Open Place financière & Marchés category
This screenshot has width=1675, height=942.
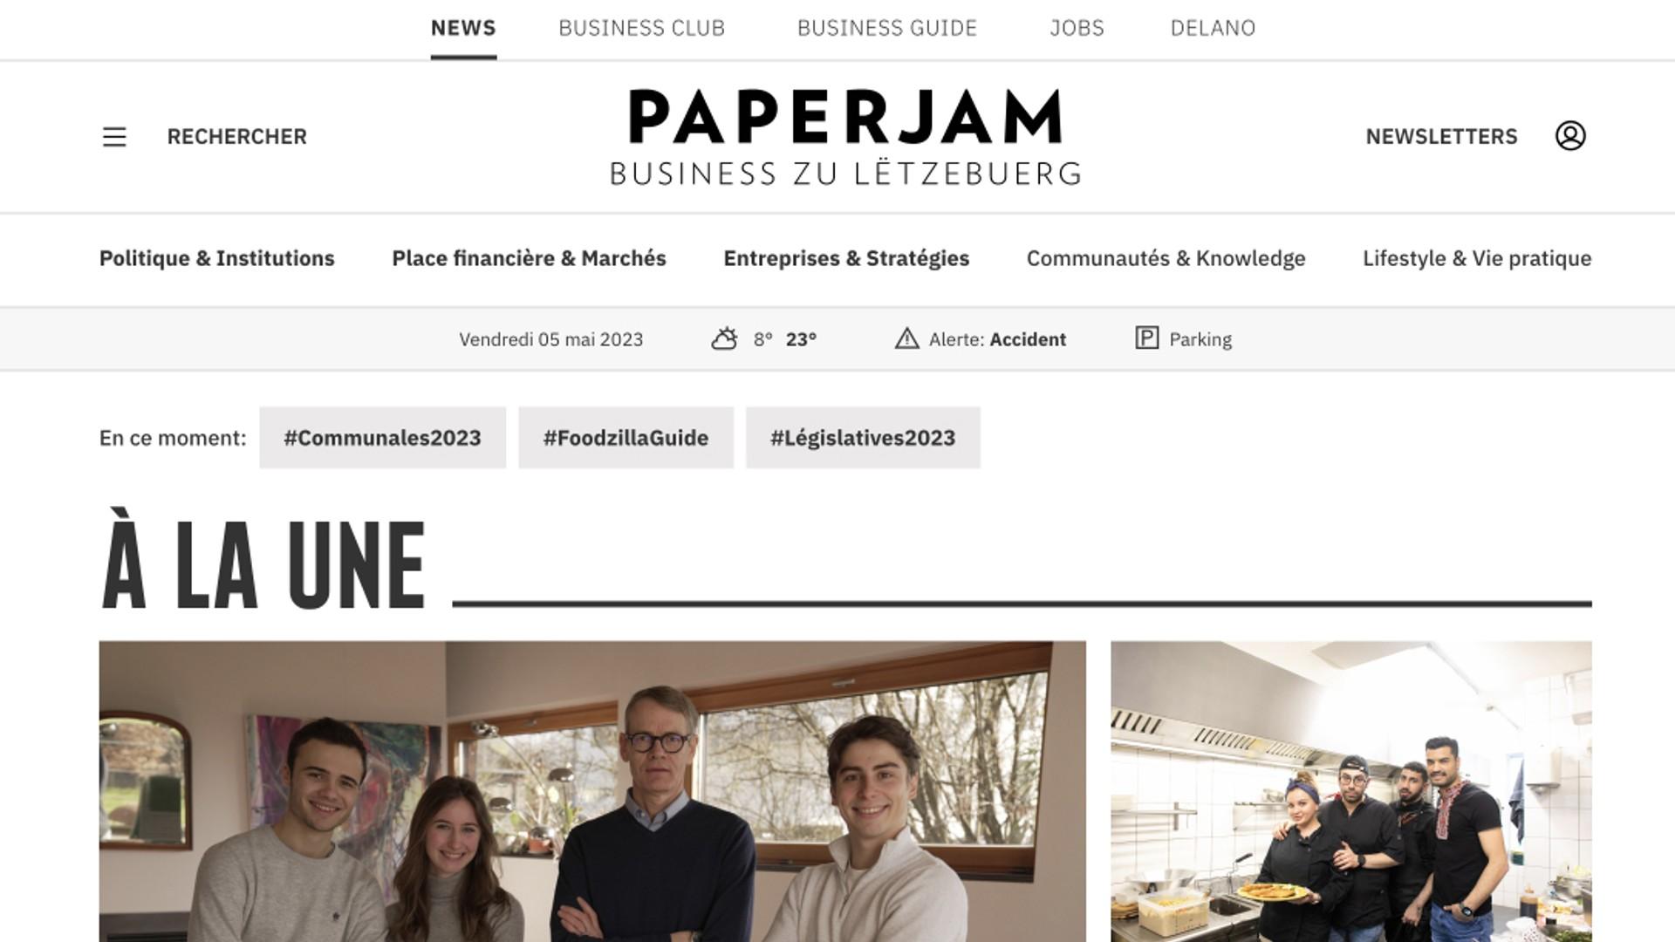[529, 258]
